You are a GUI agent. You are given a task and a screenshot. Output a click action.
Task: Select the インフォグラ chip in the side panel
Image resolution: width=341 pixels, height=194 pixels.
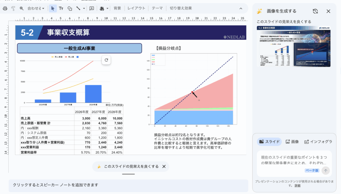[x=318, y=142]
